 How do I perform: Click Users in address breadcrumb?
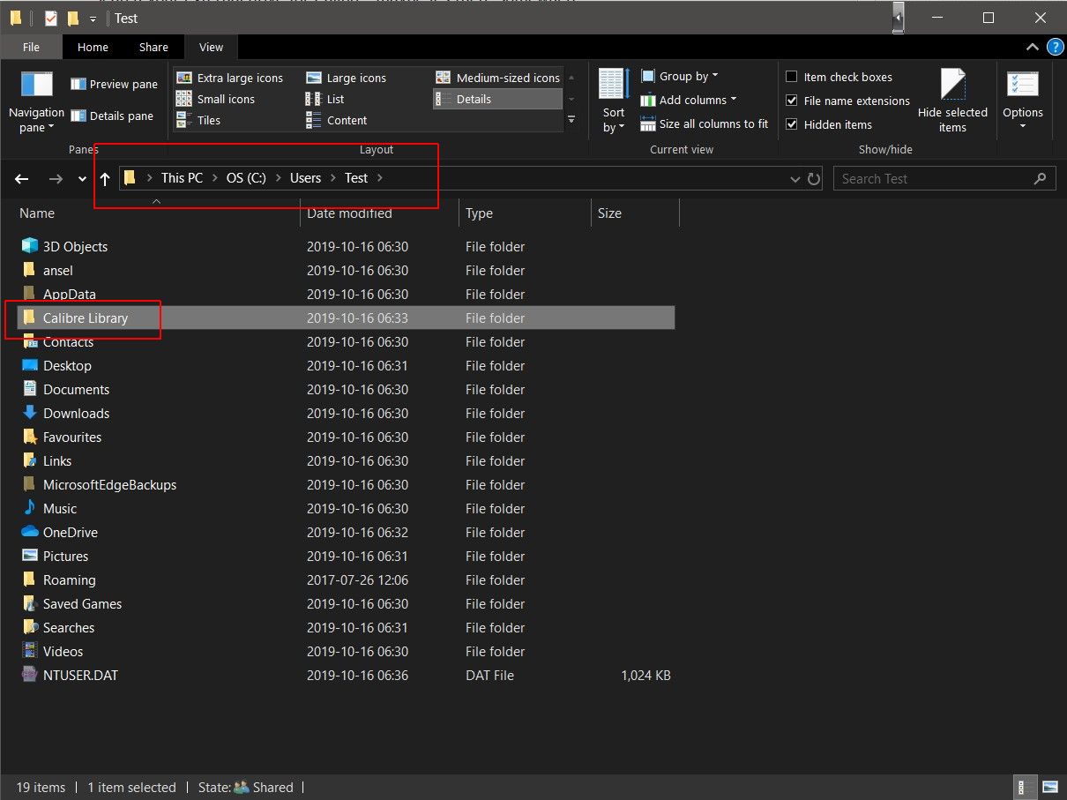[x=306, y=177]
